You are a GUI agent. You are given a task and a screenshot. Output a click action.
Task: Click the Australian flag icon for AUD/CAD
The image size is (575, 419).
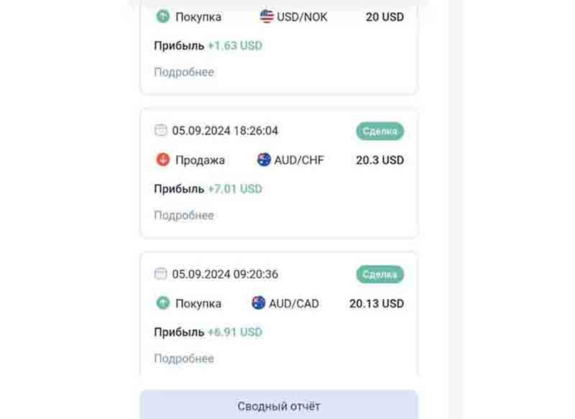(259, 303)
